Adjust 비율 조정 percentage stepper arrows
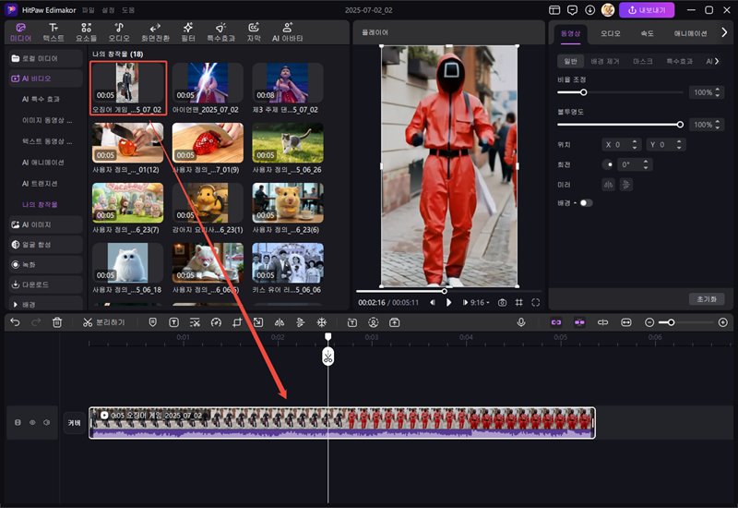The height and width of the screenshot is (508, 738). (x=718, y=92)
